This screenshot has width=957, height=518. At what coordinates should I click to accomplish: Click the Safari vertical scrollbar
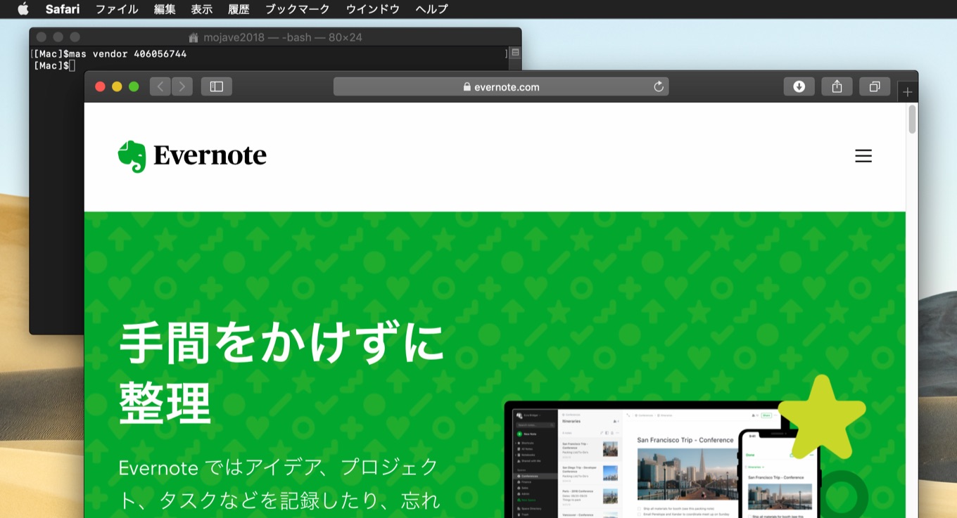click(x=912, y=119)
